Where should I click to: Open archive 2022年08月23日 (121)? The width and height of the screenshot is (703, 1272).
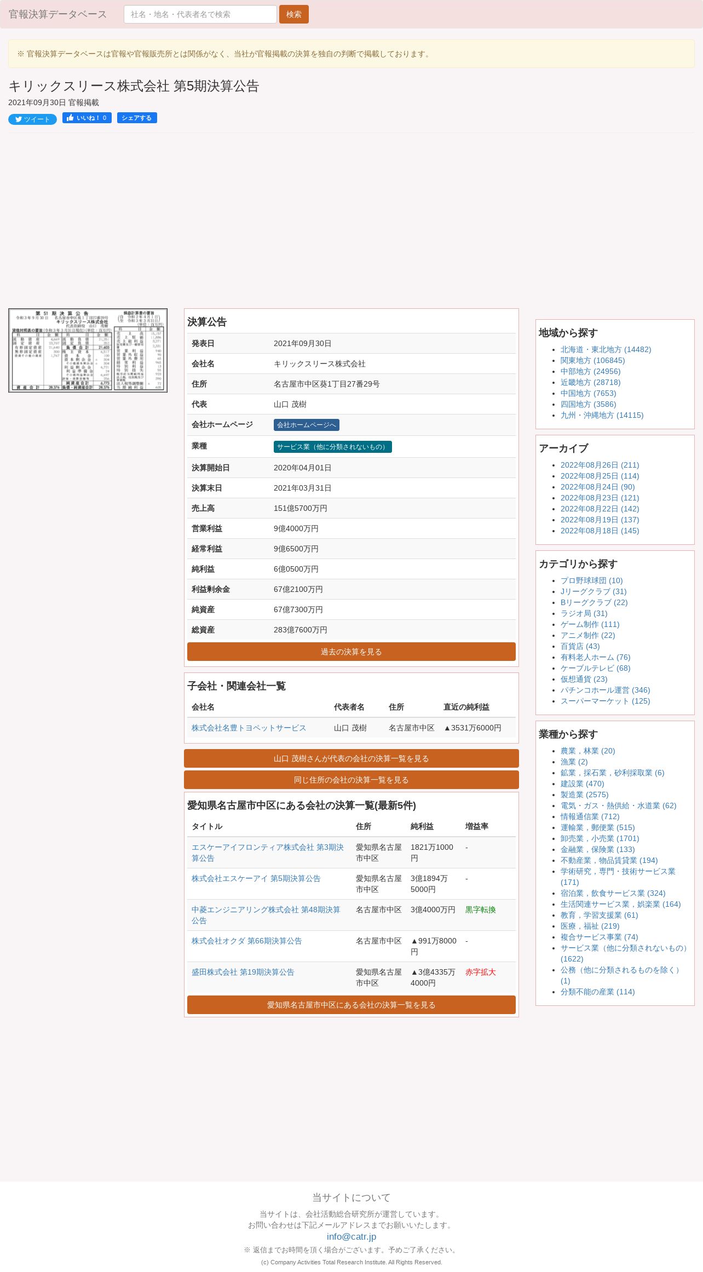[600, 498]
